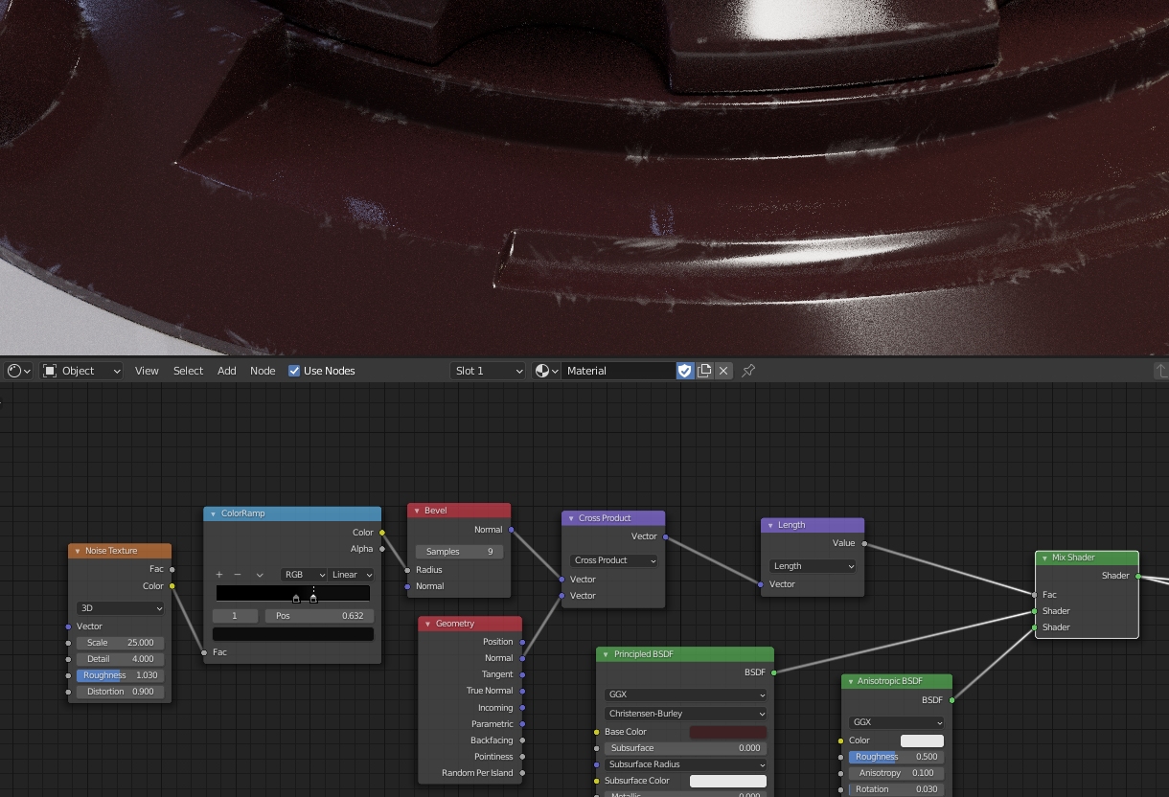The image size is (1169, 797).
Task: Unlink the material with the X icon
Action: coord(723,371)
